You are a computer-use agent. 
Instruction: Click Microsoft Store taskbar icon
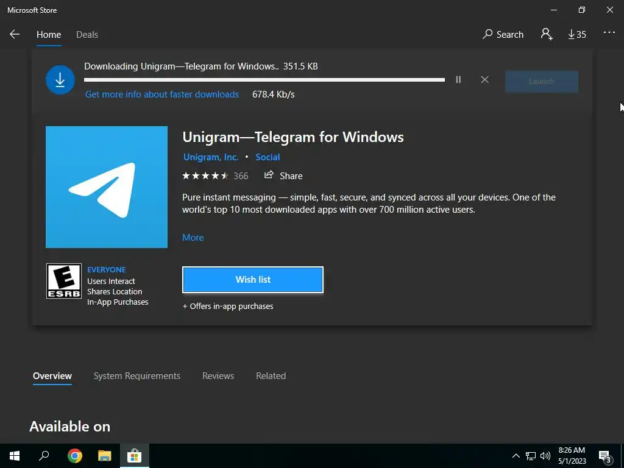coord(135,456)
